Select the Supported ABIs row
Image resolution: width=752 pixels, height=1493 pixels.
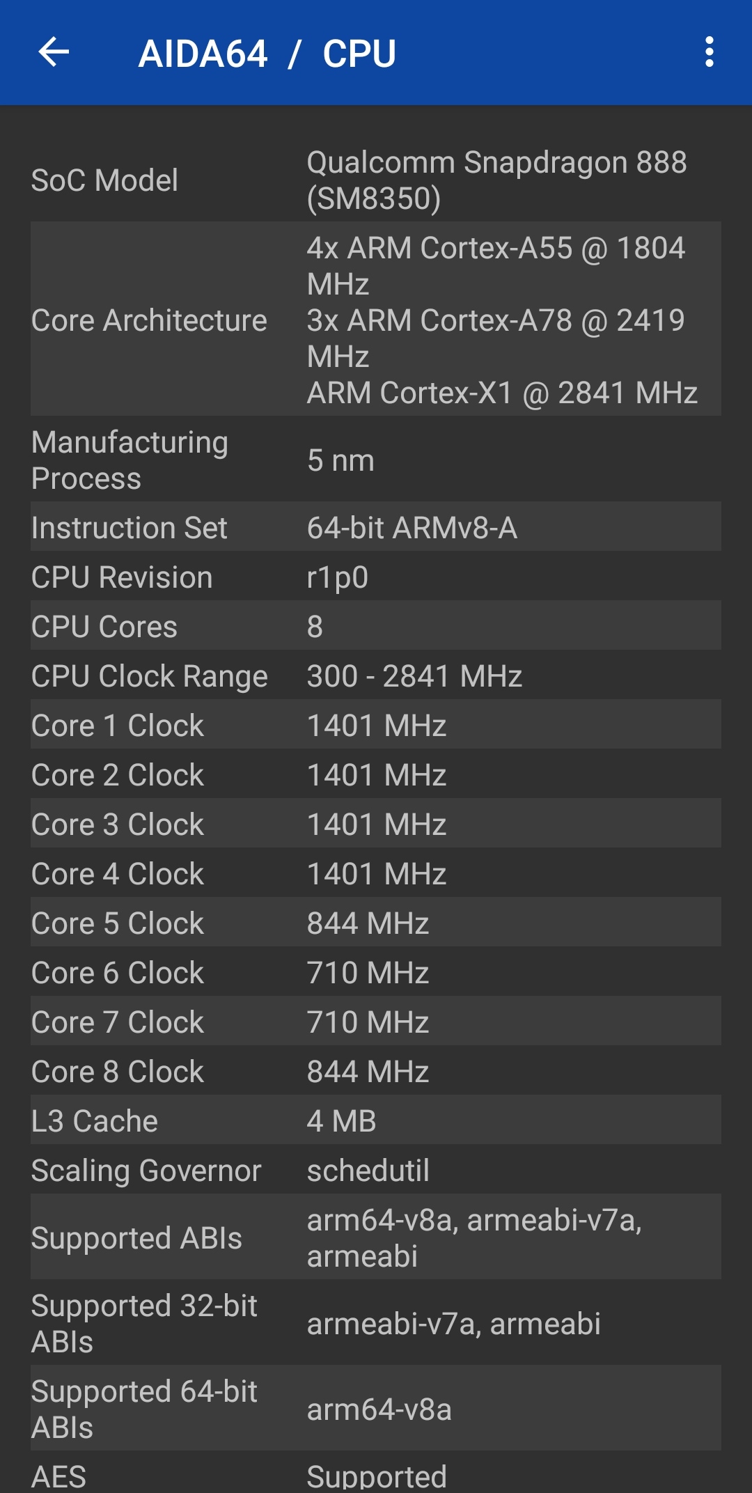coord(376,1237)
